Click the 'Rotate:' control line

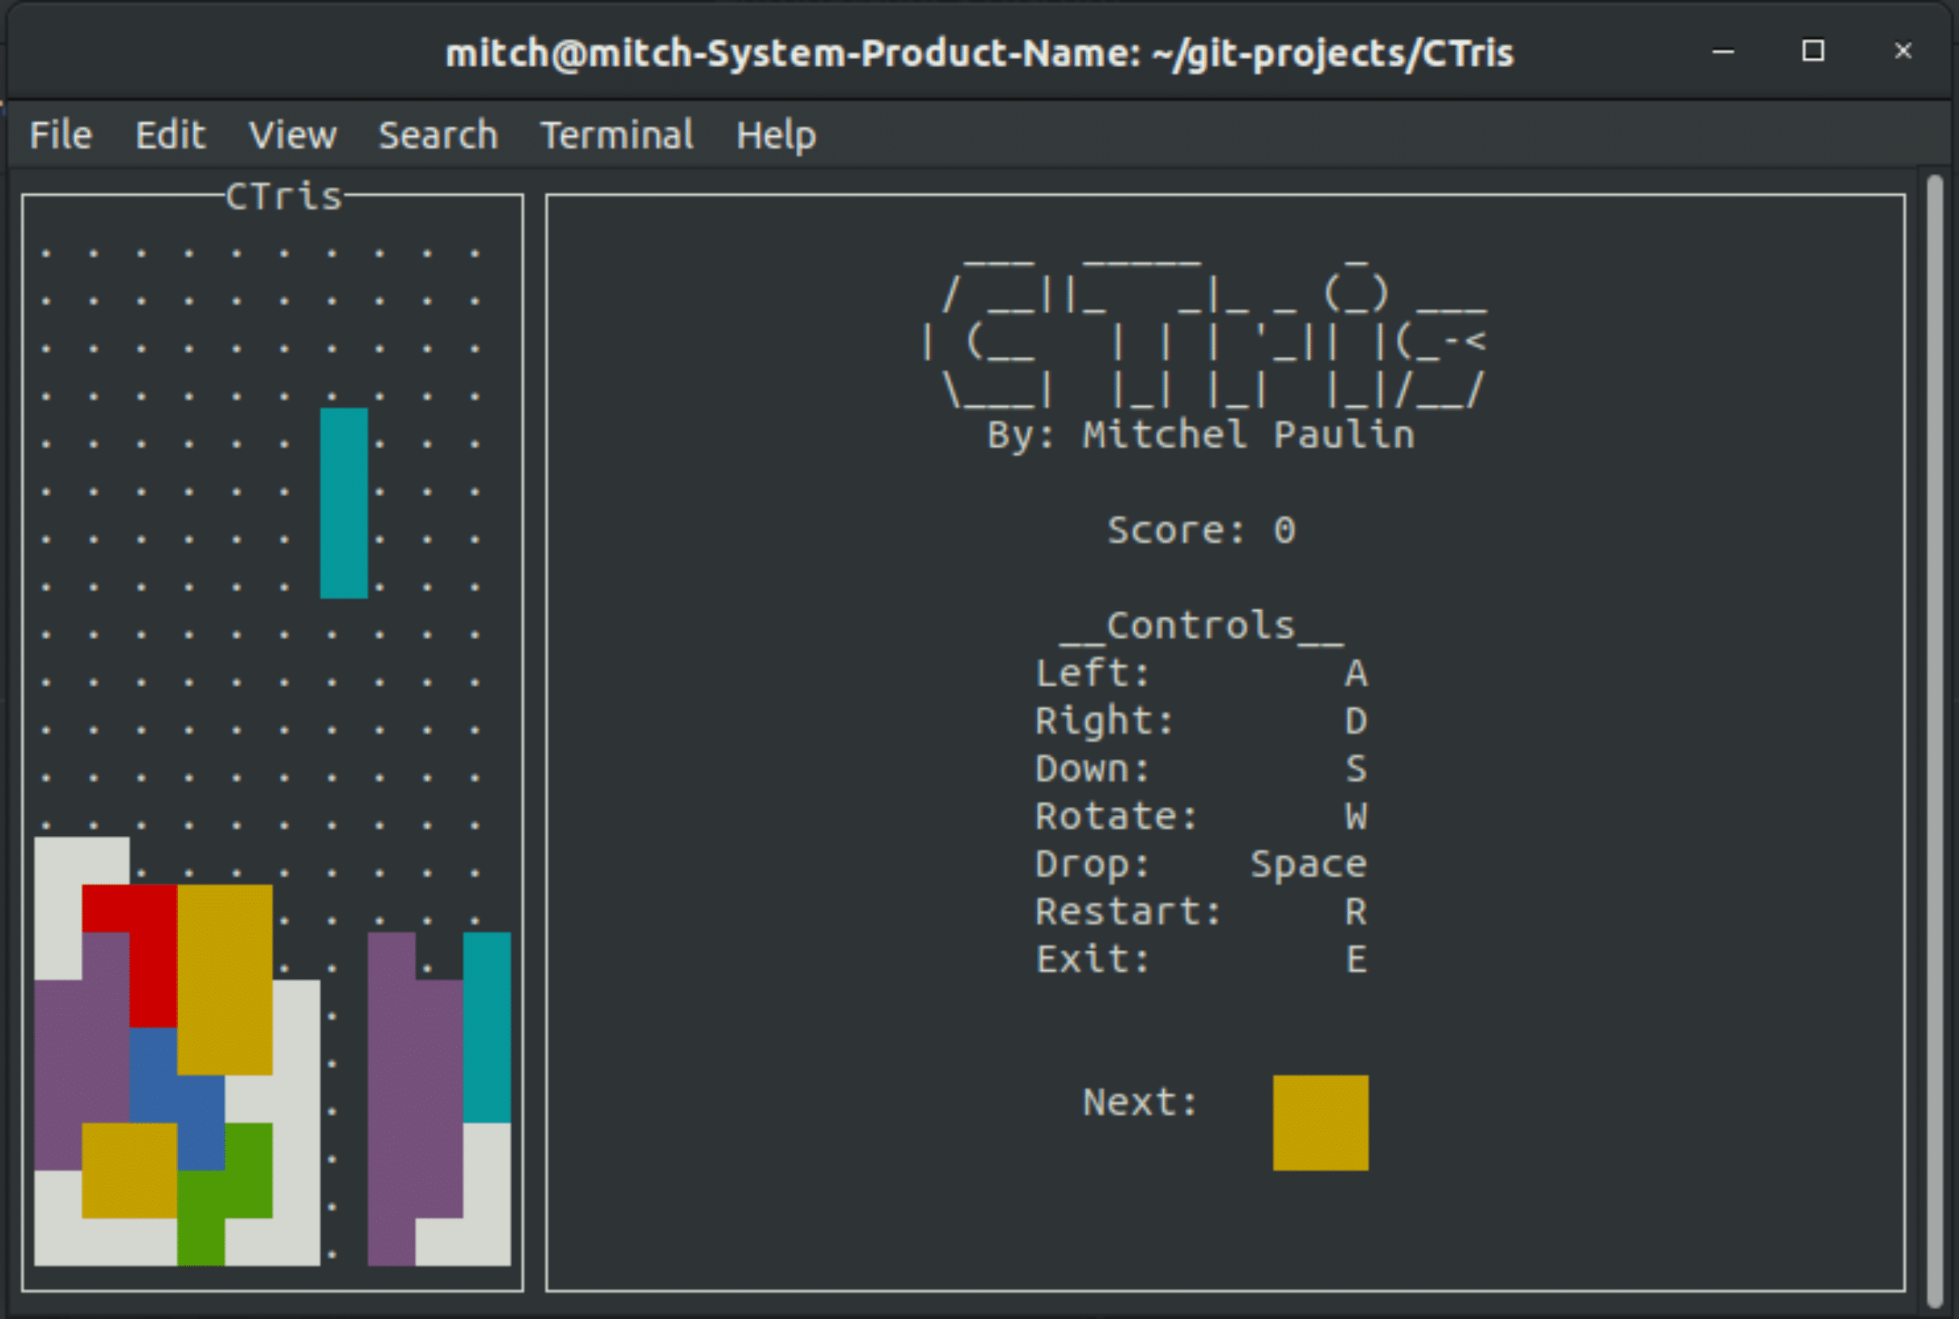[x=1201, y=816]
